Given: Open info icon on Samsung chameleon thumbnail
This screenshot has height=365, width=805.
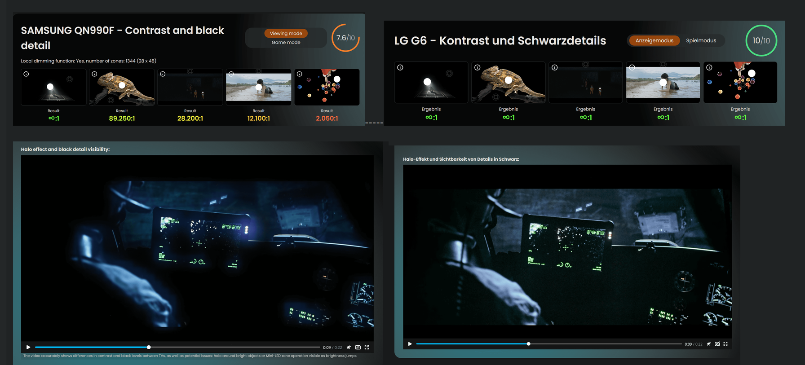Looking at the screenshot, I should 94,74.
